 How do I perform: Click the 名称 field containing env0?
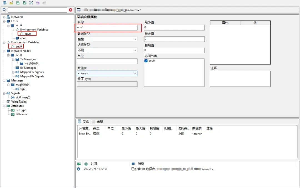coord(107,28)
